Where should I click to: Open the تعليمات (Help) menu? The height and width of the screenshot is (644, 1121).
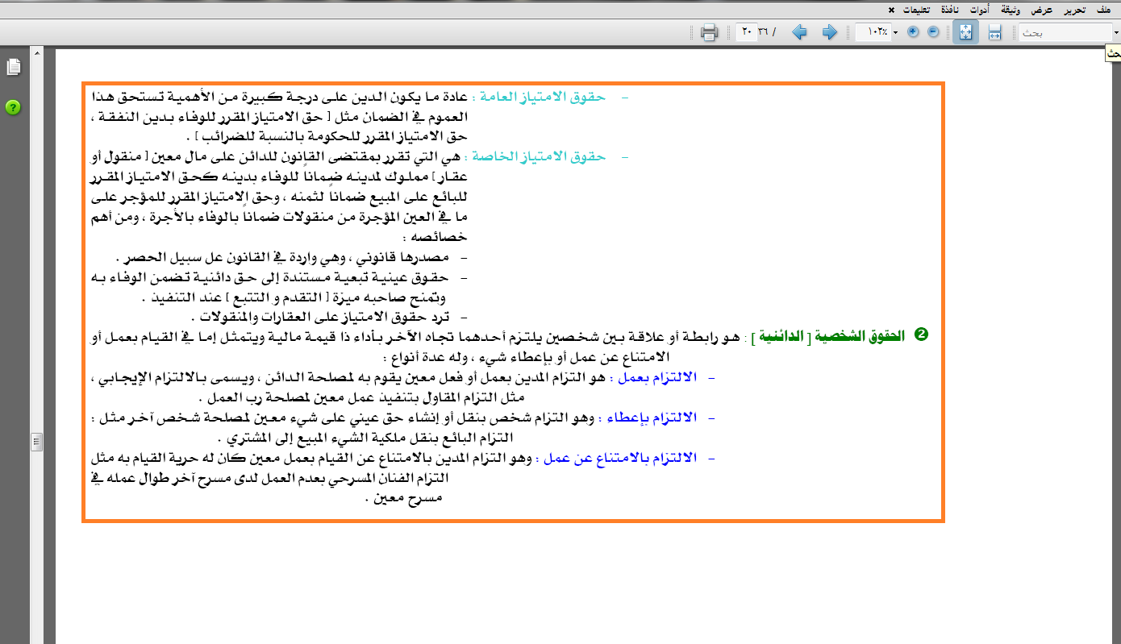[915, 10]
